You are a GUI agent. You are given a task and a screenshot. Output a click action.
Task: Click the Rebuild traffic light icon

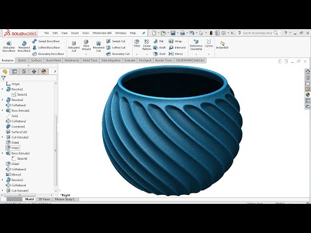click(x=211, y=33)
